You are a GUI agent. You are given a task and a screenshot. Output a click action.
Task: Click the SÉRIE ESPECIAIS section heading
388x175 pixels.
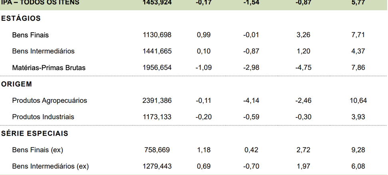point(35,134)
